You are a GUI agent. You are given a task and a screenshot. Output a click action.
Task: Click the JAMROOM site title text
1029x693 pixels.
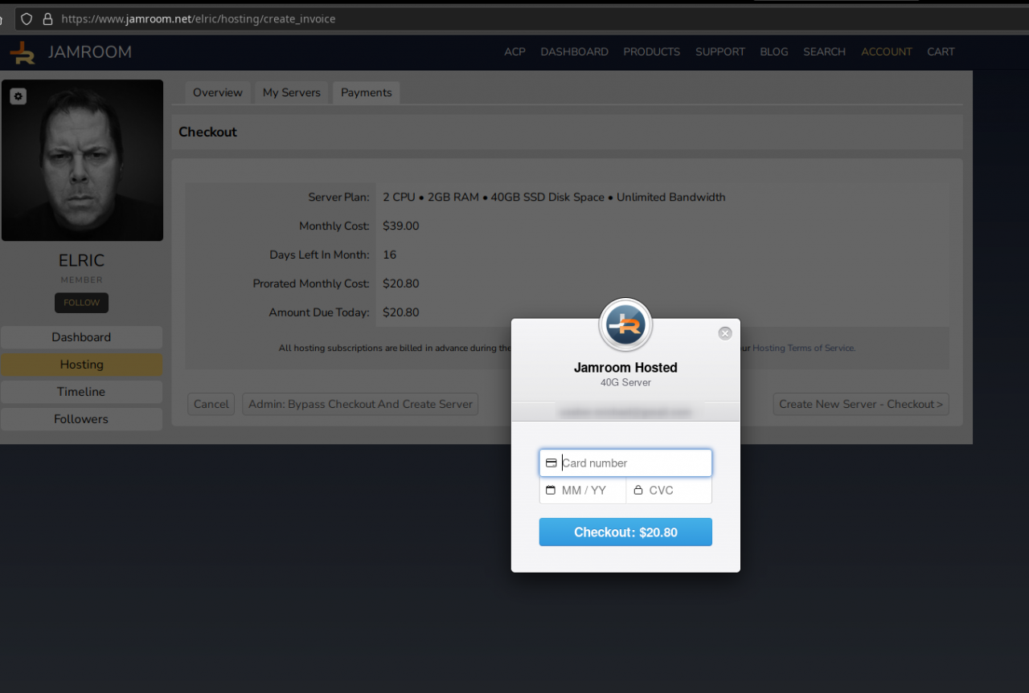[x=90, y=52]
